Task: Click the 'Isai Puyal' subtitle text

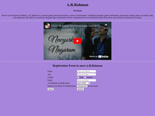Action: pyautogui.click(x=77, y=11)
